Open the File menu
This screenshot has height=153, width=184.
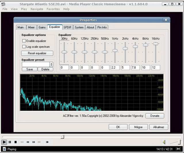5,9
